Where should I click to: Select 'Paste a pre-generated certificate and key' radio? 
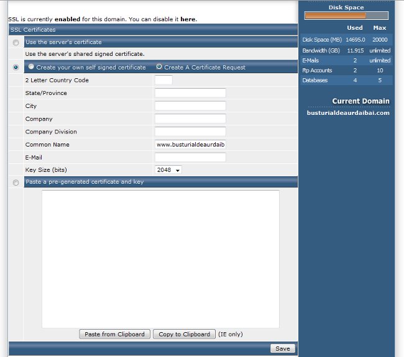[x=16, y=183]
